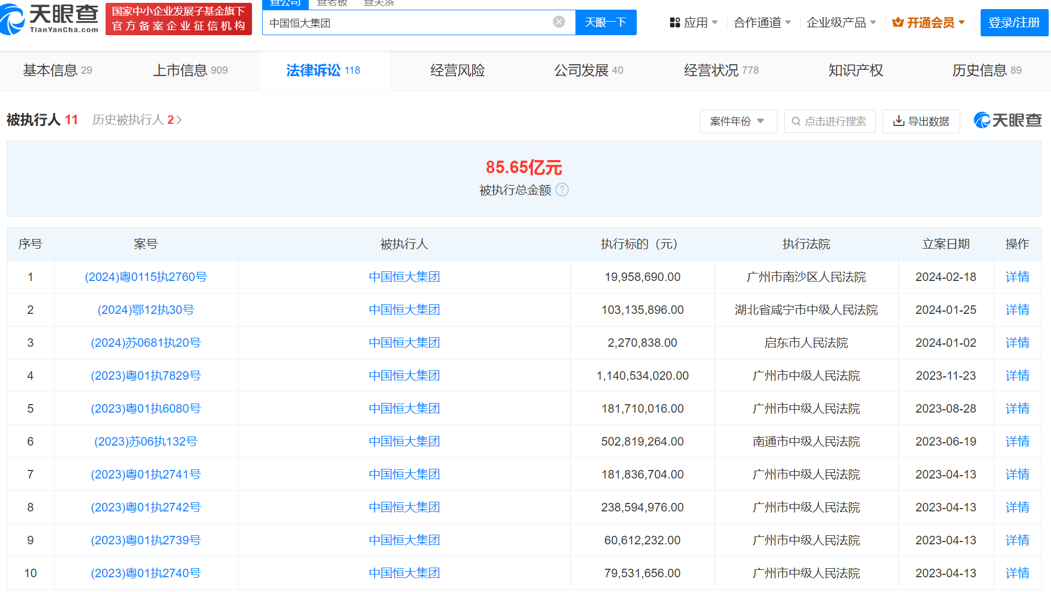Viewport: 1051px width, 592px height.
Task: Click the help icon beside 被执行总金额
Action: point(562,190)
